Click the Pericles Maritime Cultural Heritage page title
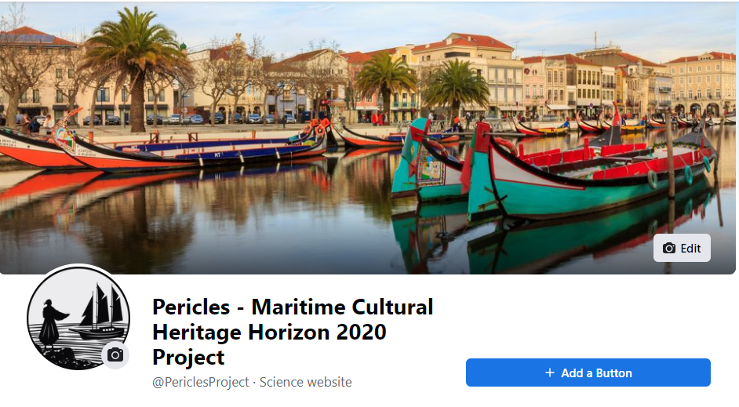Viewport: 739px width, 407px height. click(293, 332)
